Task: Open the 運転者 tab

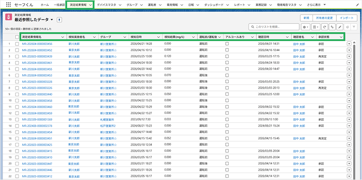Action: click(153, 4)
